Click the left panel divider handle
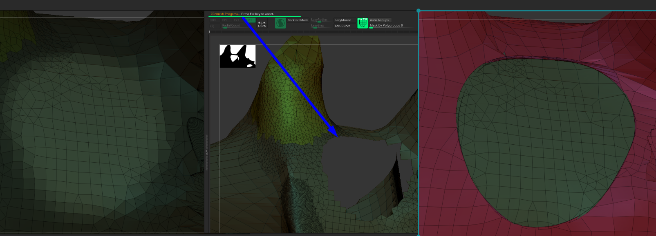The width and height of the screenshot is (656, 236). pos(206,152)
